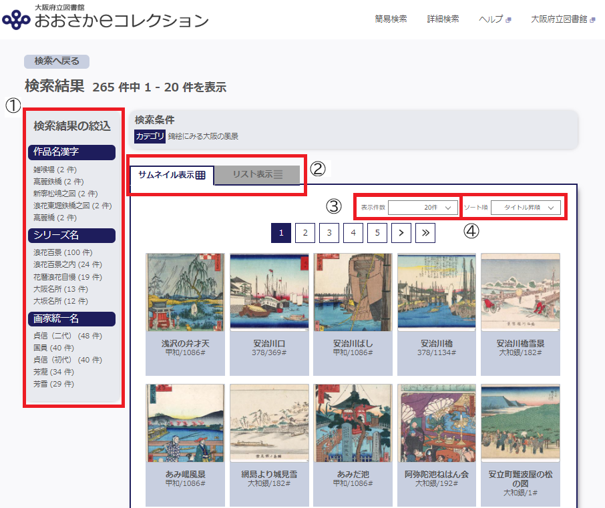Image resolution: width=605 pixels, height=508 pixels.
Task: Click the あみだ池 title text
Action: click(353, 474)
